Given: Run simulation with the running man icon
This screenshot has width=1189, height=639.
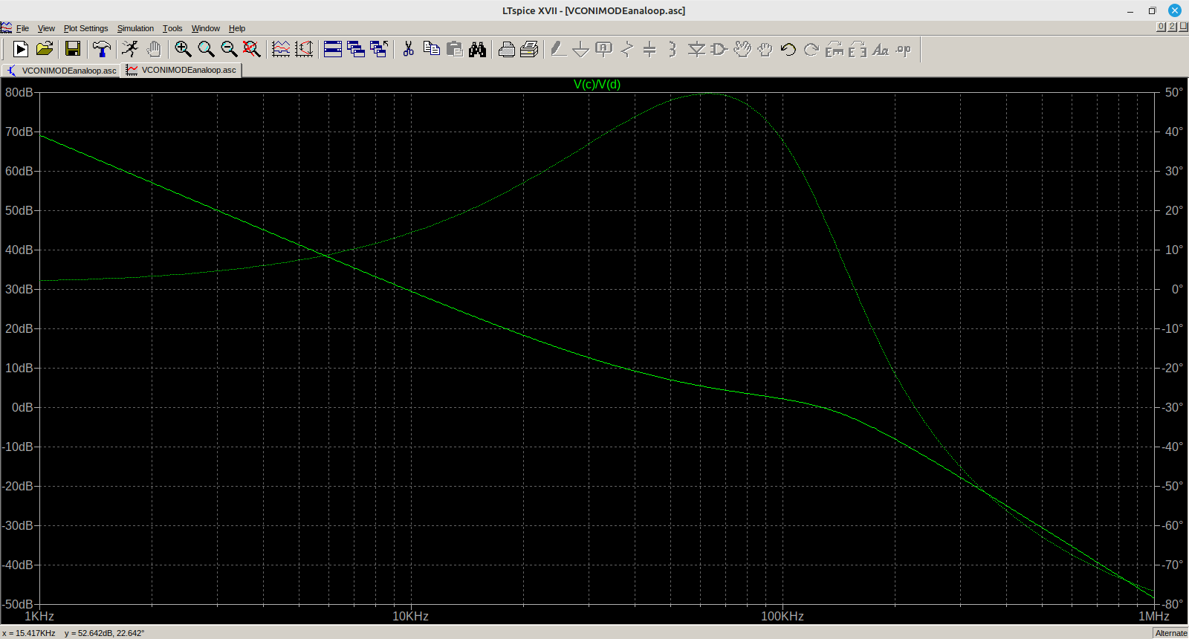Looking at the screenshot, I should click(130, 49).
